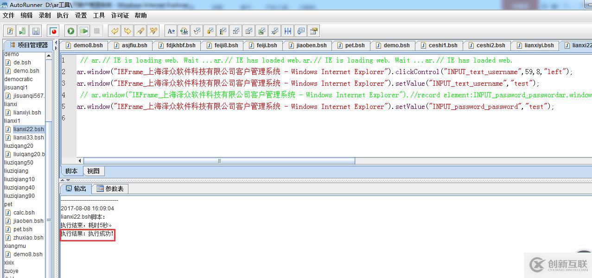Expand the pet project folder
The height and width of the screenshot is (278, 592).
click(8, 204)
